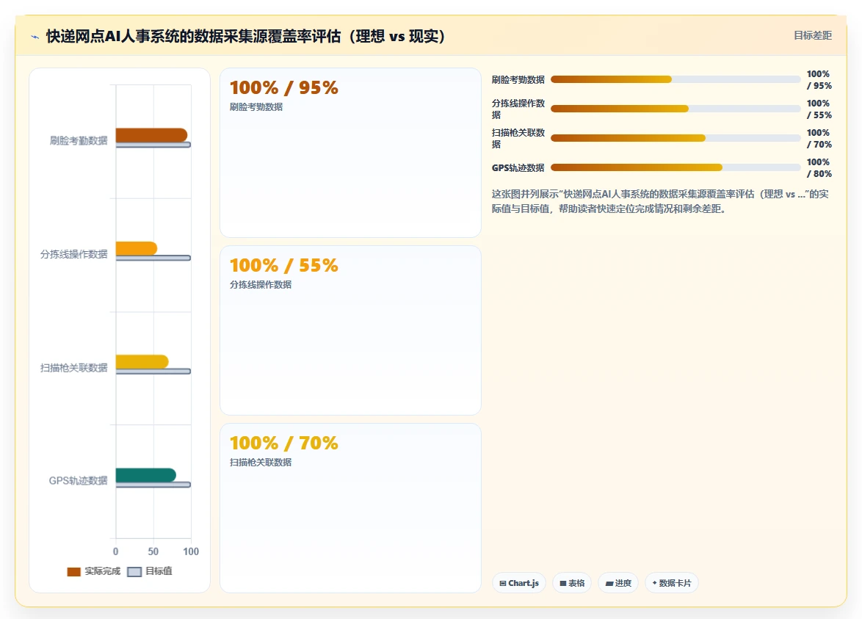
Task: Click the 分拣线操作数据 progress bar
Action: click(x=676, y=109)
